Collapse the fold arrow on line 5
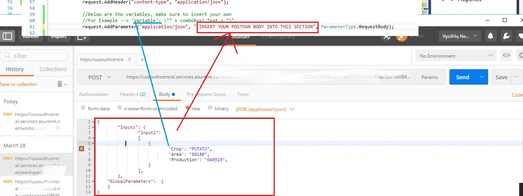Image resolution: width=523 pixels, height=196 pixels. click(93, 143)
